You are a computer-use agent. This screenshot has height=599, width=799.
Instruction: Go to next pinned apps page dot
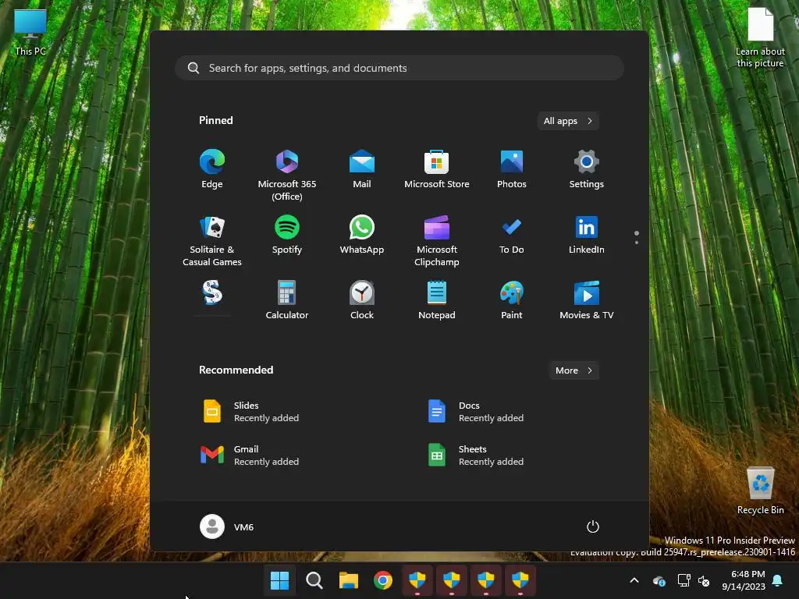click(x=637, y=243)
